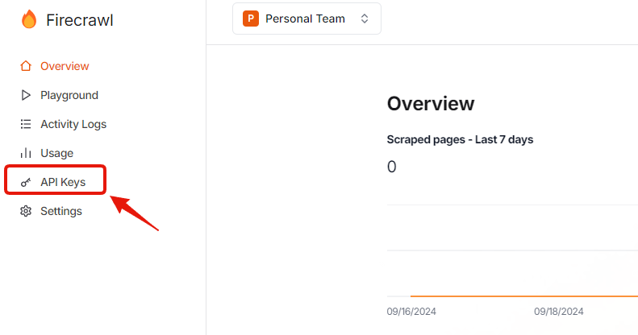Click the API Keys key icon
The image size is (638, 335).
pos(26,182)
